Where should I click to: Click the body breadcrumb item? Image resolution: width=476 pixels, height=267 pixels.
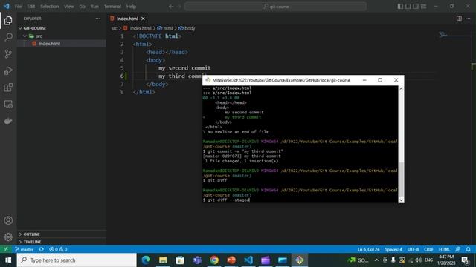click(x=187, y=28)
